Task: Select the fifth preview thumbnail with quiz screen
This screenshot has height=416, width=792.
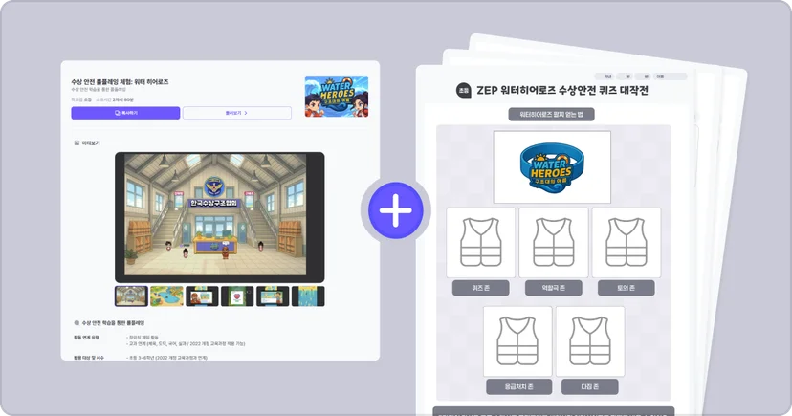Action: coord(273,296)
